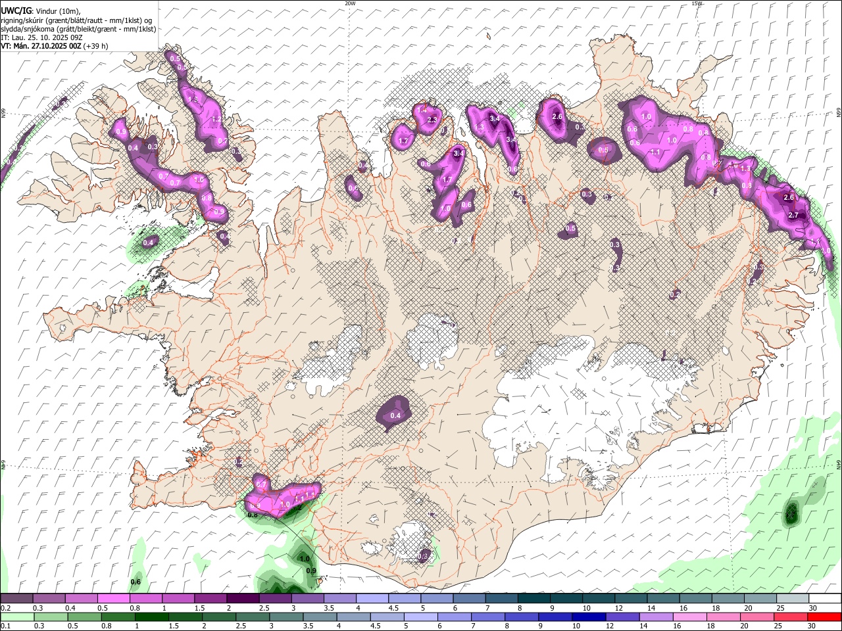Click the lavender snow swatch labeled 4
Viewport: 842px width, 631px height.
click(372, 598)
